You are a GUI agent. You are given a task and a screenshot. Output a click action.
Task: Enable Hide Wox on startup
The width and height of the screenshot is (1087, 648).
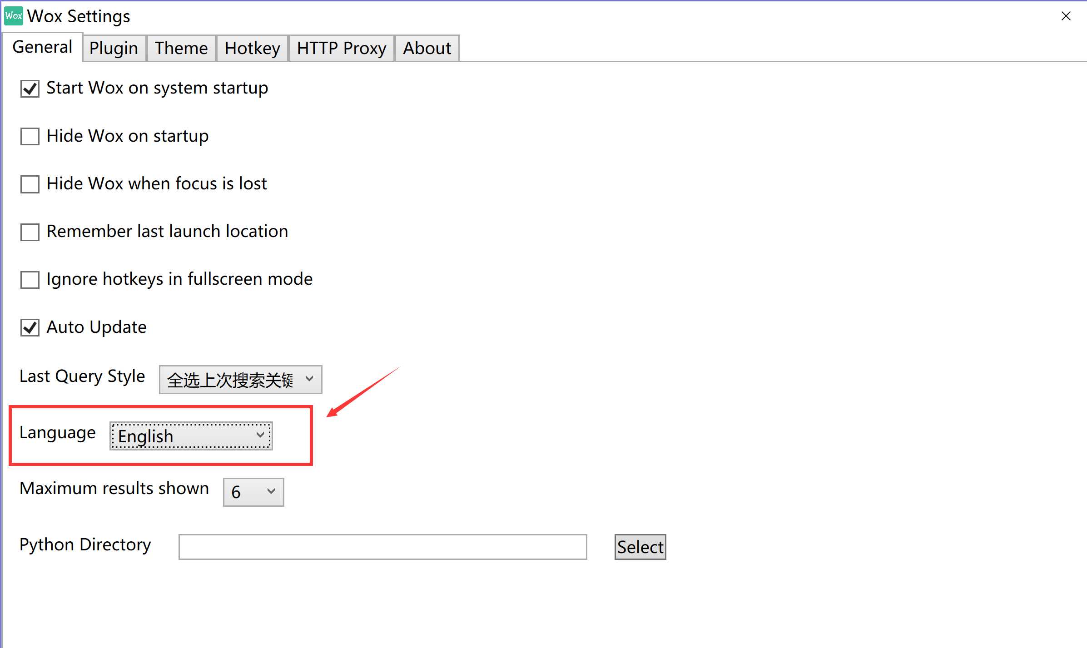pos(30,136)
